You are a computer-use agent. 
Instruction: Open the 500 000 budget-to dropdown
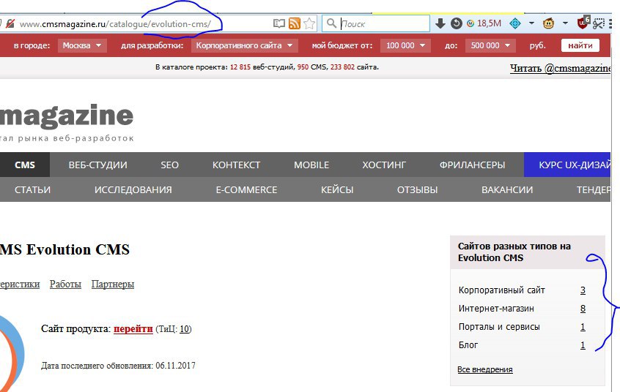[x=490, y=45]
